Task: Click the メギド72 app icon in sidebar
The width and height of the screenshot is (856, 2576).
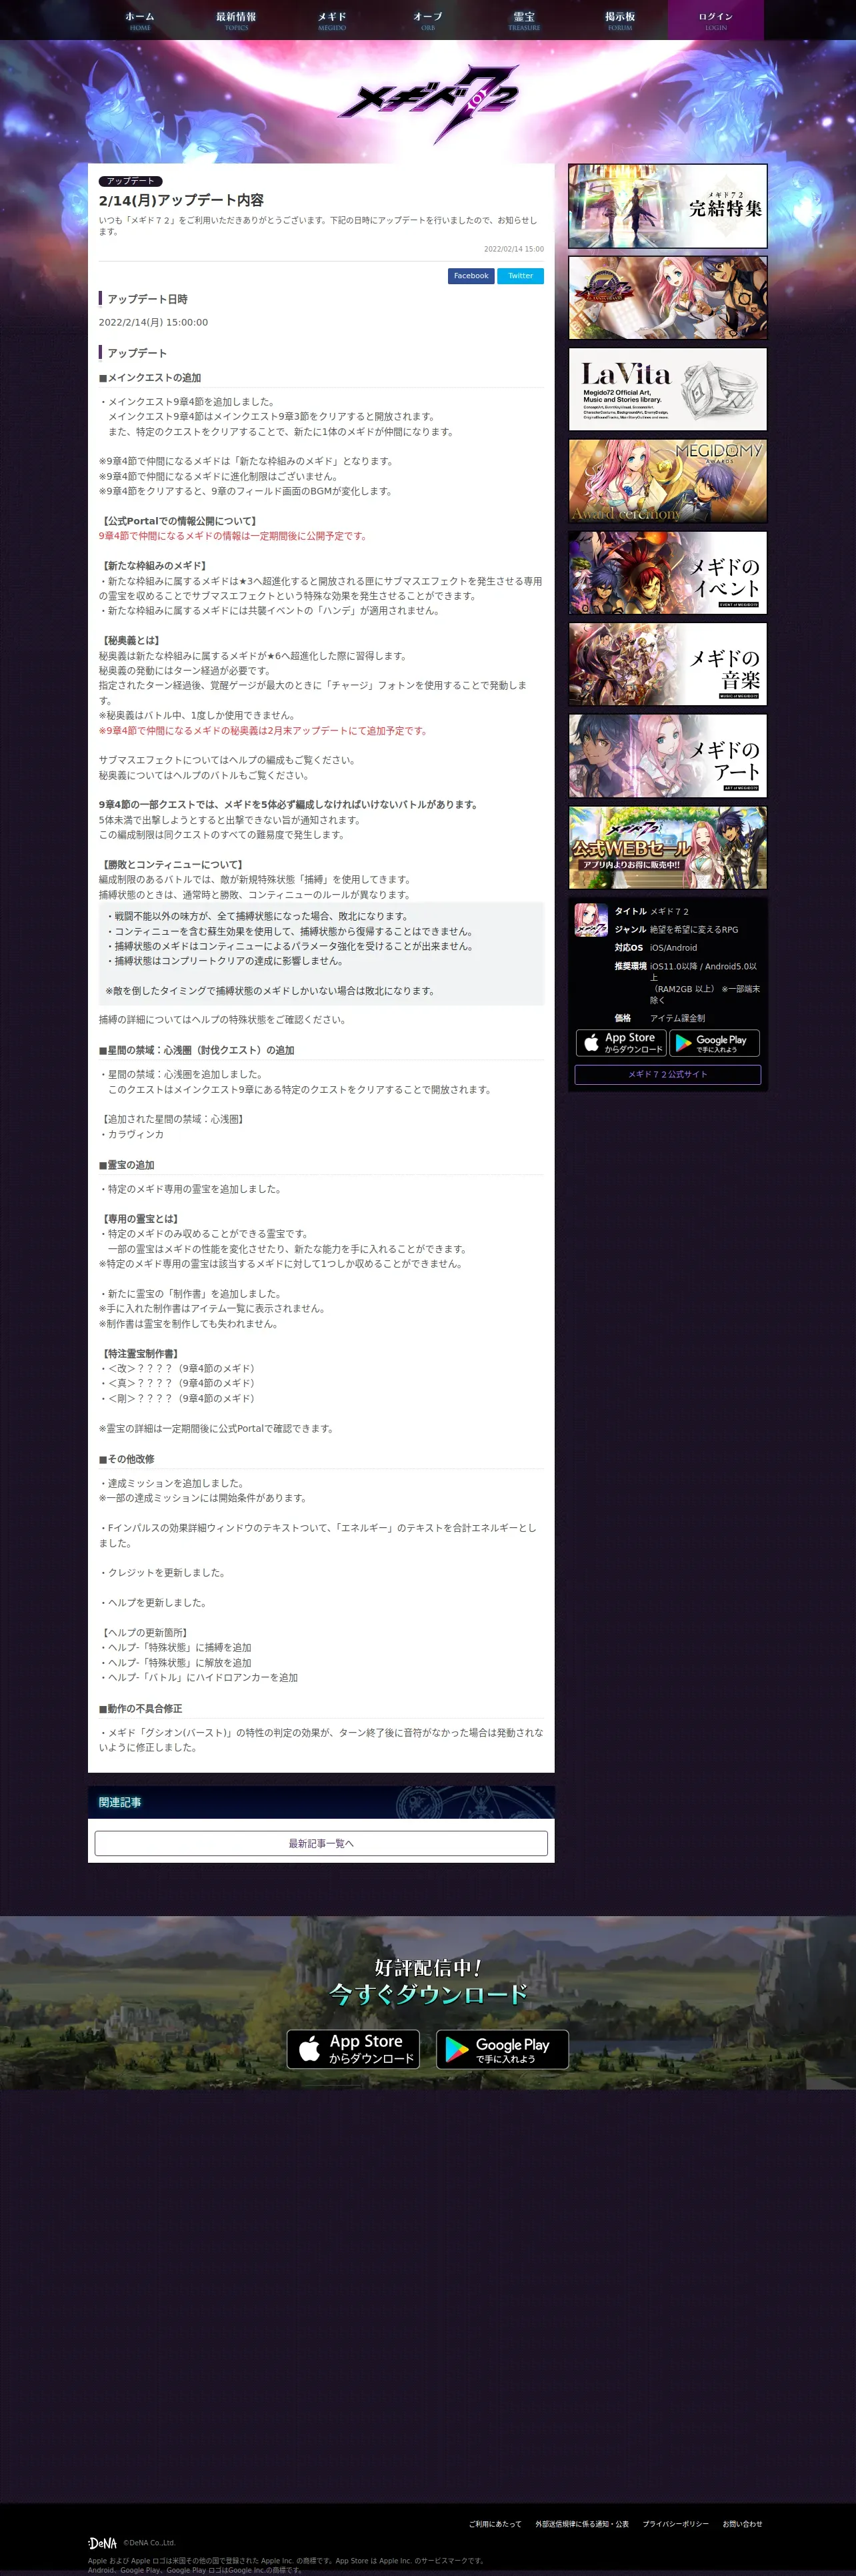Action: (x=591, y=920)
